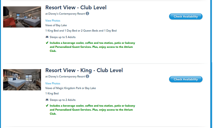Viewport: 213px width, 128px height.
Task: Click bed icon beside Sleeps up to 5 Adults
Action: coord(47,37)
